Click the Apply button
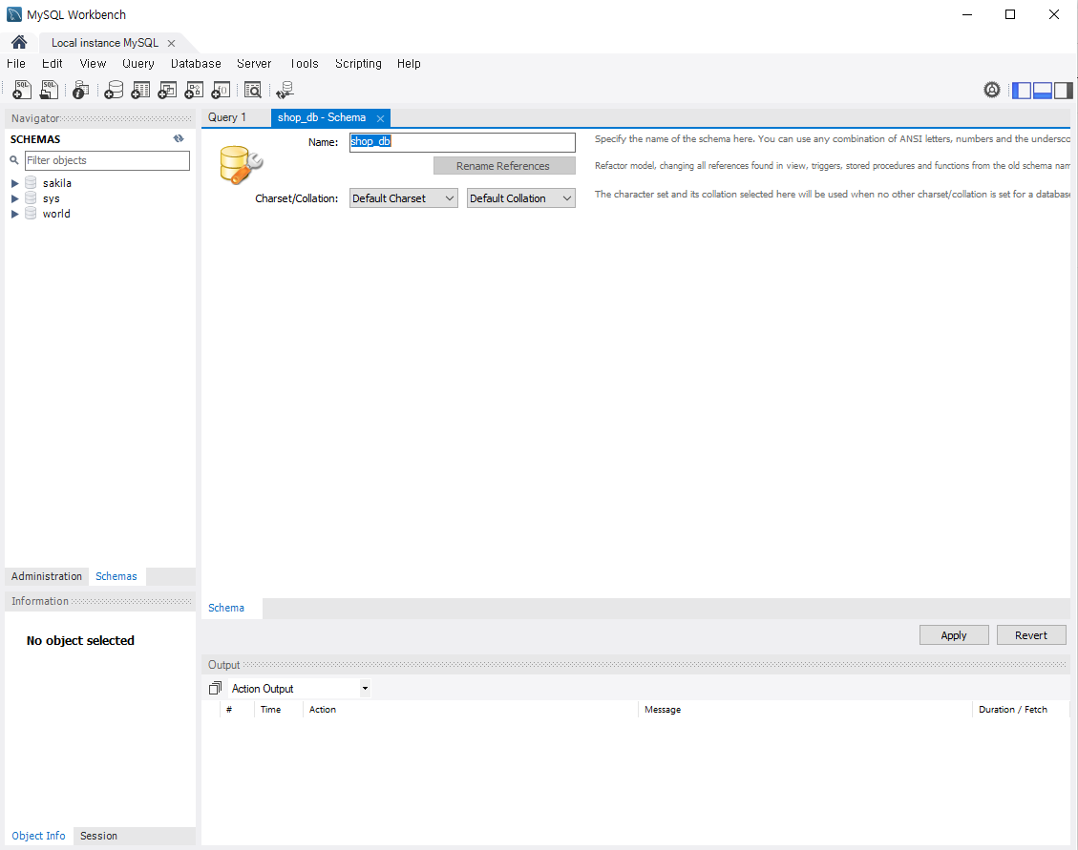The image size is (1078, 850). (954, 635)
